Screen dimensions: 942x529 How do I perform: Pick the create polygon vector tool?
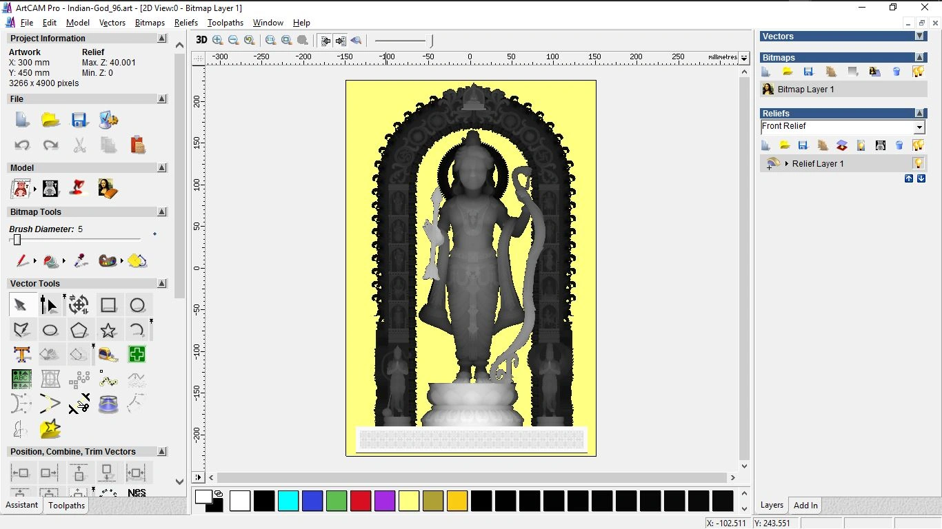(x=79, y=330)
